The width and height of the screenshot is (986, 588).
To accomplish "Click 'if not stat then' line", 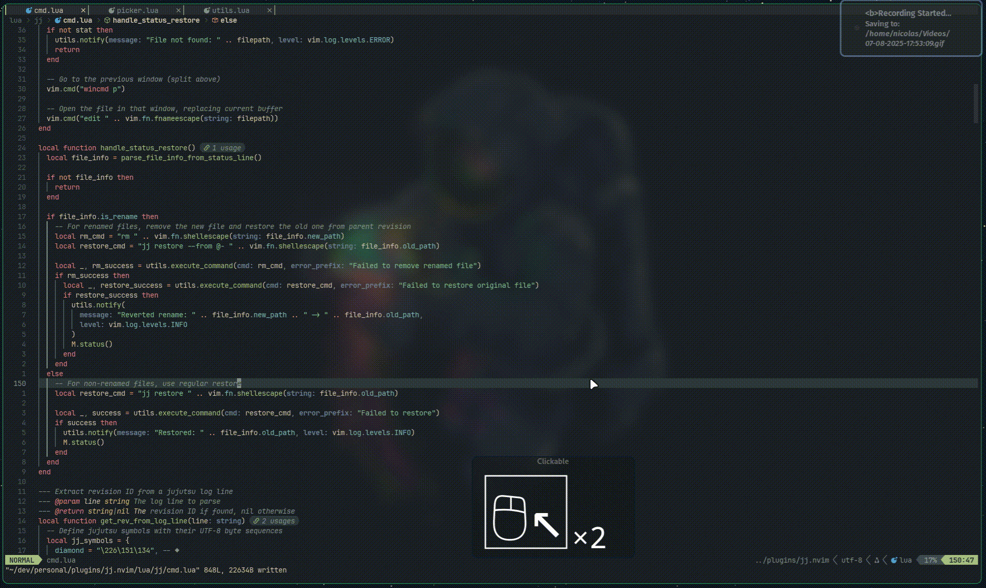I will click(x=80, y=30).
